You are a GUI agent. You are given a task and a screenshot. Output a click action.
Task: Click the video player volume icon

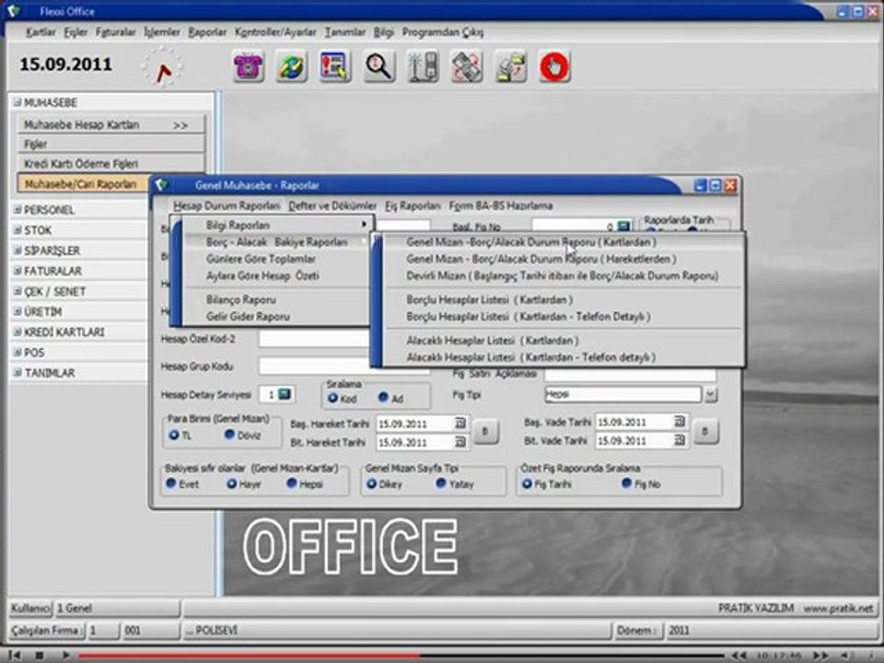pyautogui.click(x=846, y=655)
